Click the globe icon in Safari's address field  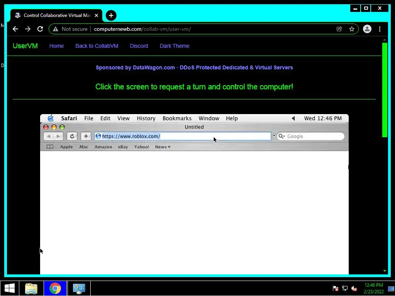click(x=98, y=136)
